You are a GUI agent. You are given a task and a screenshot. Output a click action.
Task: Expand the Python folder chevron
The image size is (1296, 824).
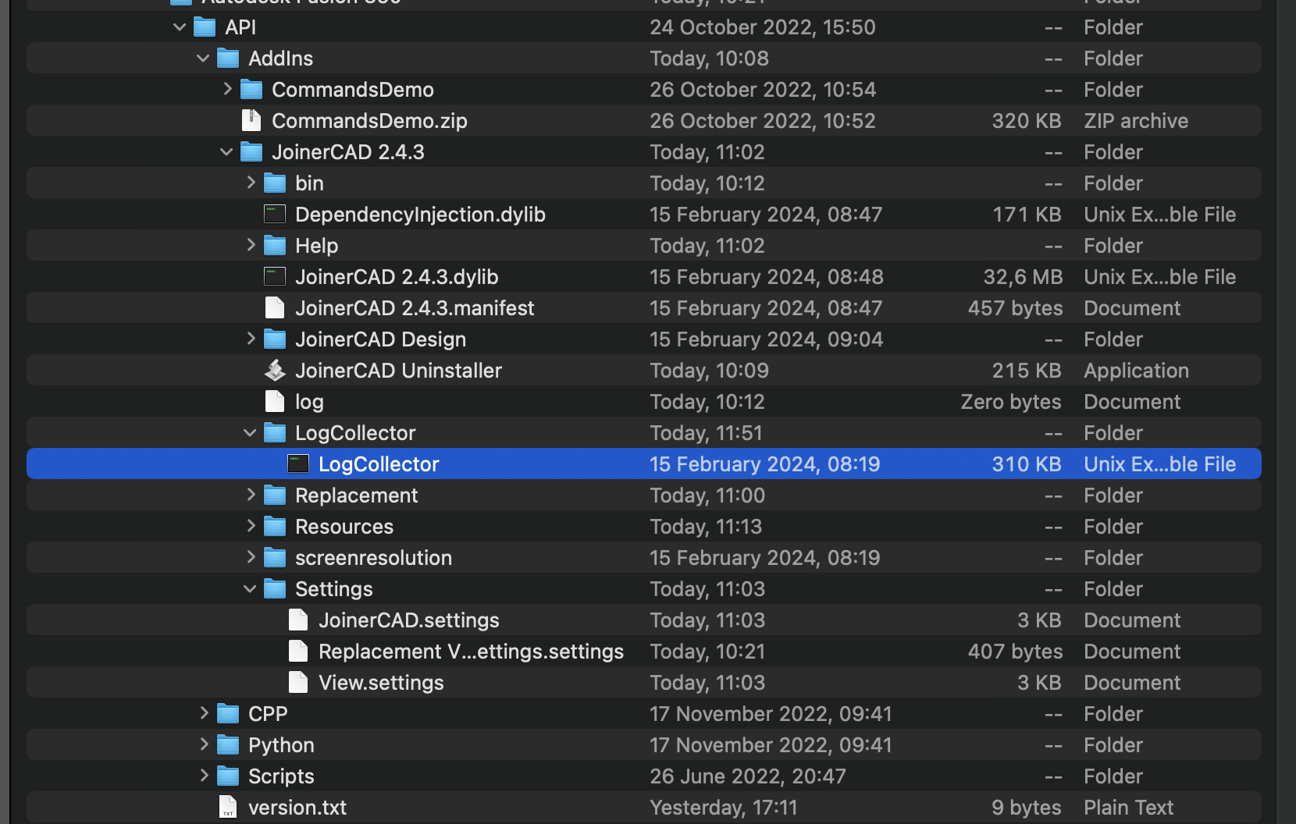204,744
